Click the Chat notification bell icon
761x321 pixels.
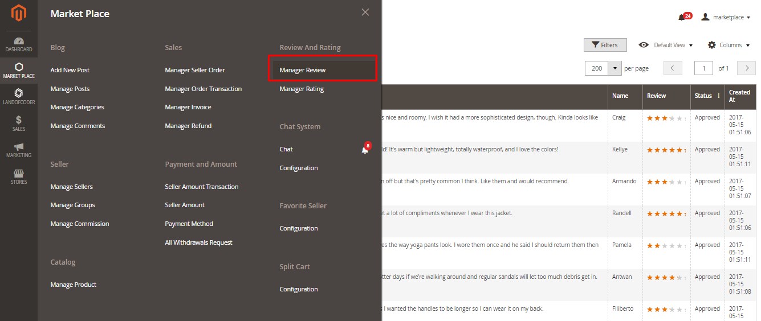click(365, 150)
